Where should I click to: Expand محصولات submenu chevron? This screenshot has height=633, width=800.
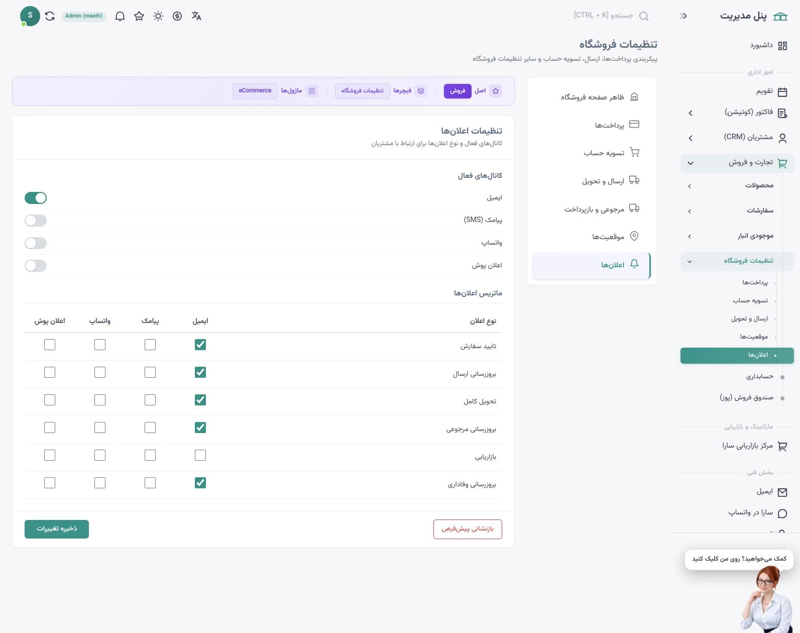click(690, 186)
